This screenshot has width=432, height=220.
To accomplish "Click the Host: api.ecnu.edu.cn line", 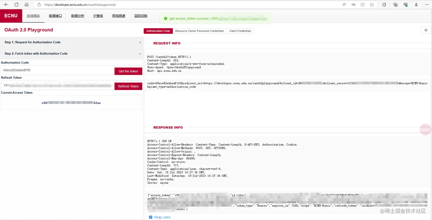I will [164, 71].
